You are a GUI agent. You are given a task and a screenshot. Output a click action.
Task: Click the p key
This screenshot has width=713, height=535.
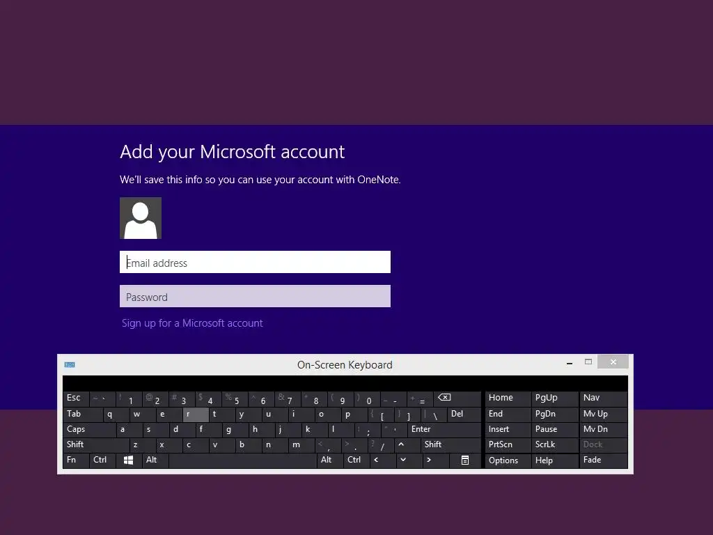pos(354,414)
